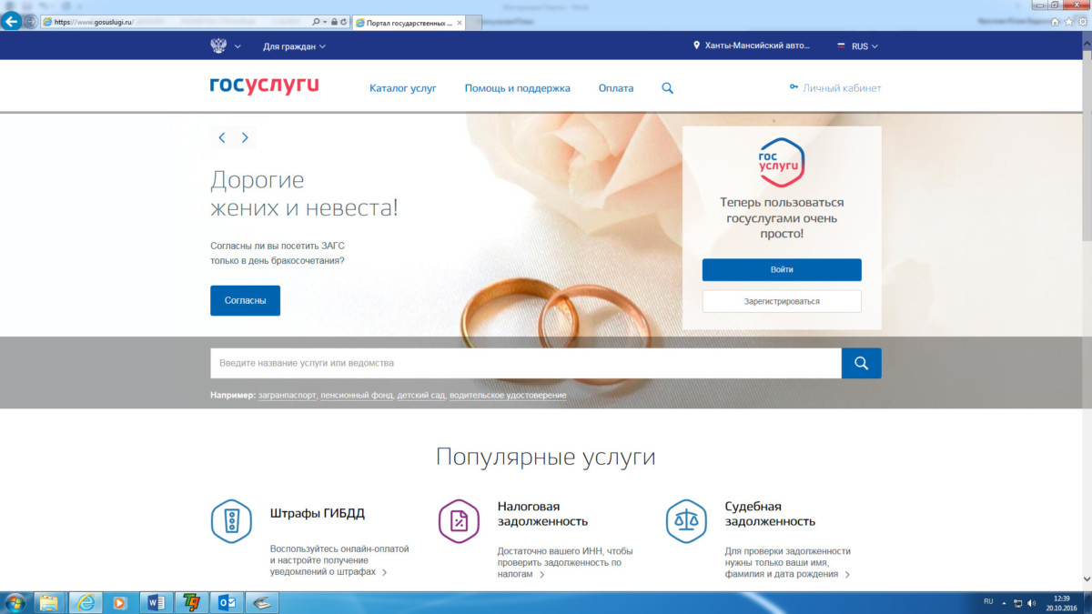Click the blue search submit button
Viewport: 1092px width, 614px height.
(862, 363)
